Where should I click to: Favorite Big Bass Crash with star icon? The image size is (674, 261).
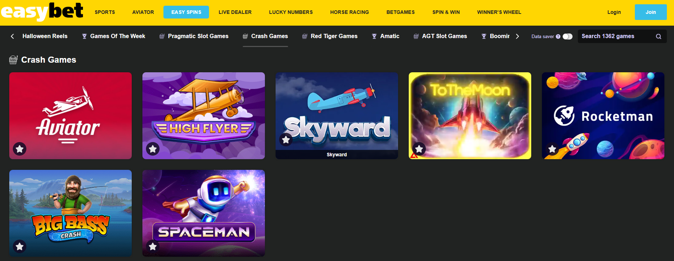(x=20, y=246)
